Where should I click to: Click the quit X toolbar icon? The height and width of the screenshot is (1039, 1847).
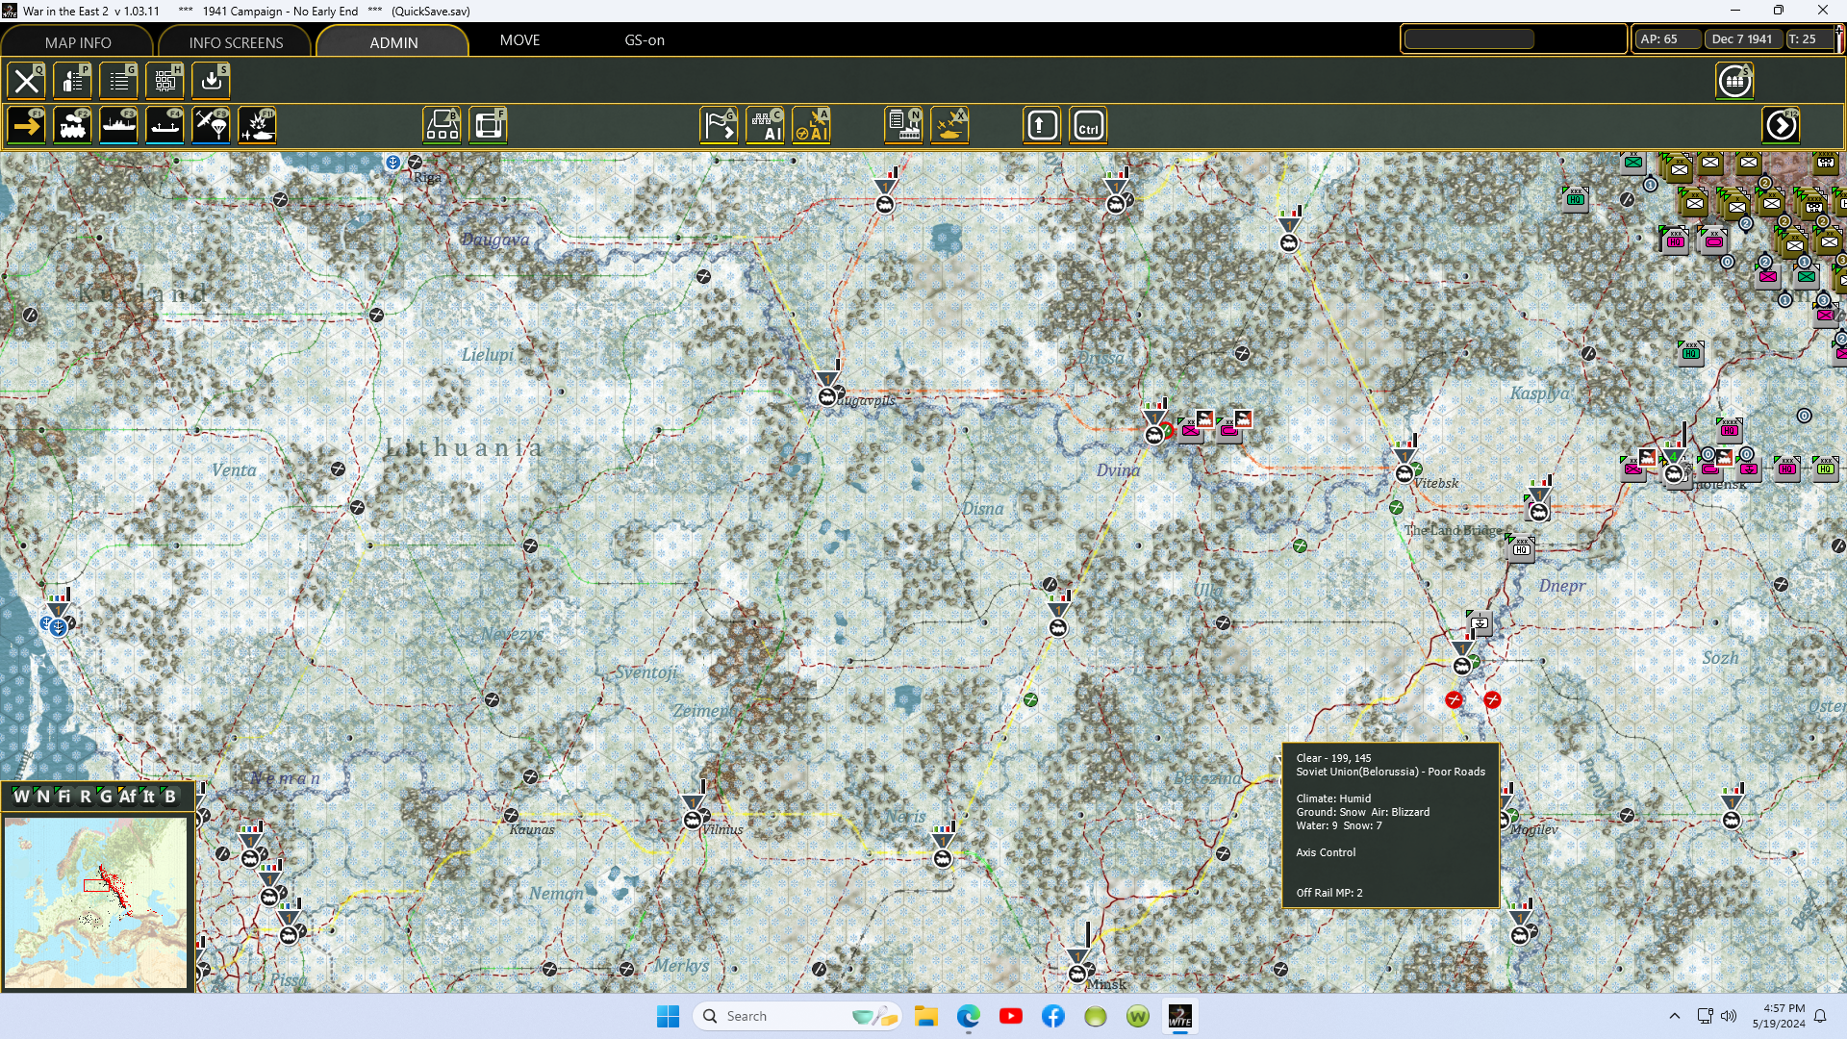coord(26,81)
